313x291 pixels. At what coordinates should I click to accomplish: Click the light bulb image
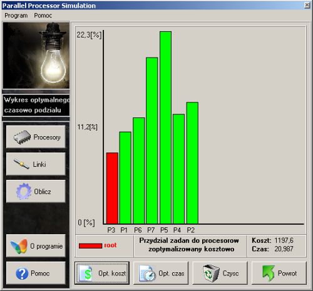tap(36, 56)
